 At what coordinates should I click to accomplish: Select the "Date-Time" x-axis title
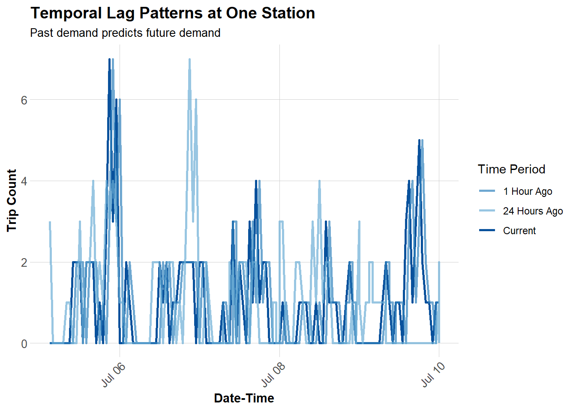pyautogui.click(x=244, y=398)
